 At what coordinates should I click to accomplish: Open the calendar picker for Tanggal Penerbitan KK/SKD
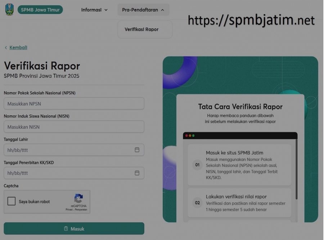point(137,173)
